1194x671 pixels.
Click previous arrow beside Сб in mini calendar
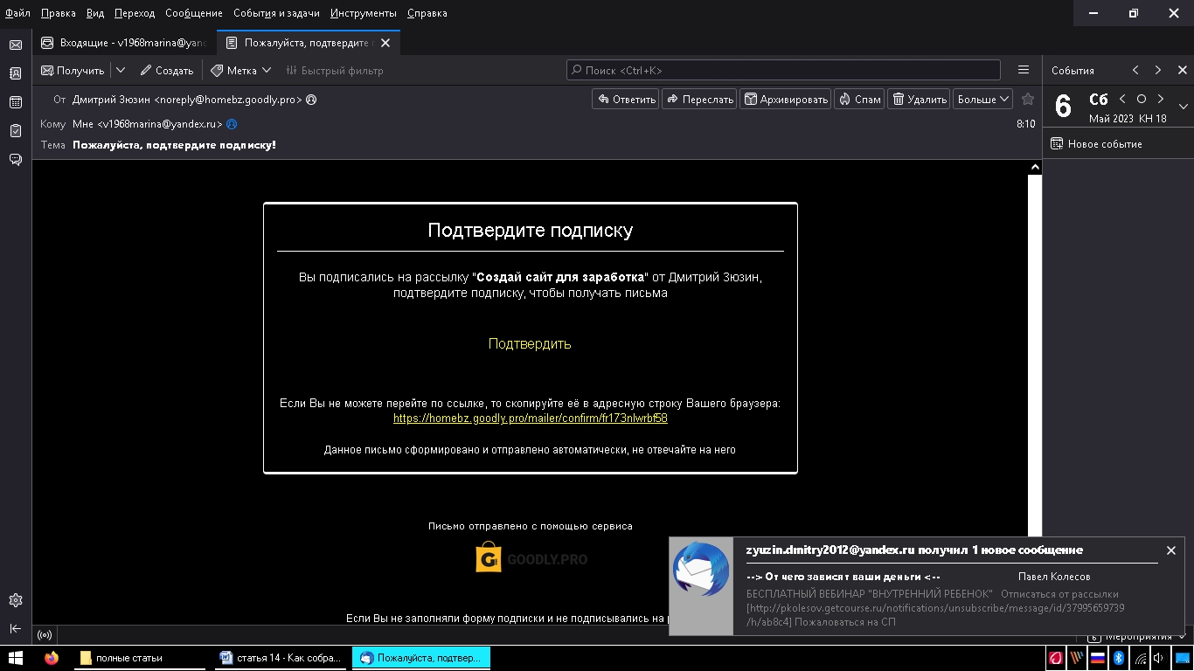(x=1122, y=99)
